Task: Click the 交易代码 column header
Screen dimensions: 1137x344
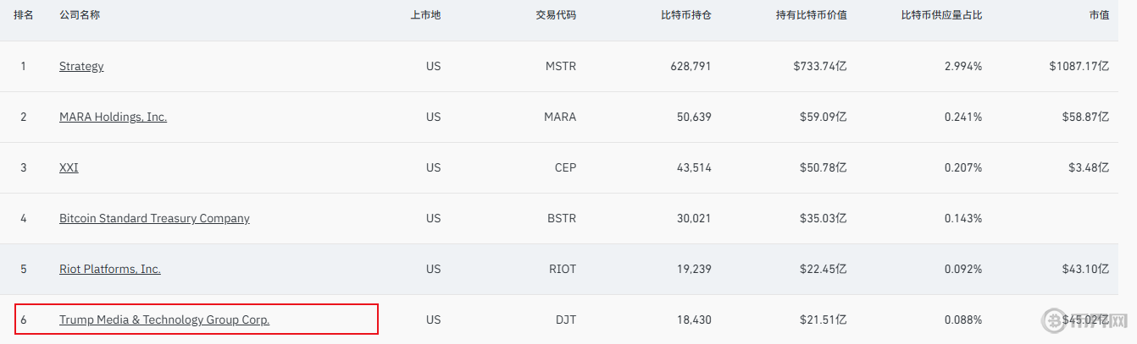Action: (556, 15)
